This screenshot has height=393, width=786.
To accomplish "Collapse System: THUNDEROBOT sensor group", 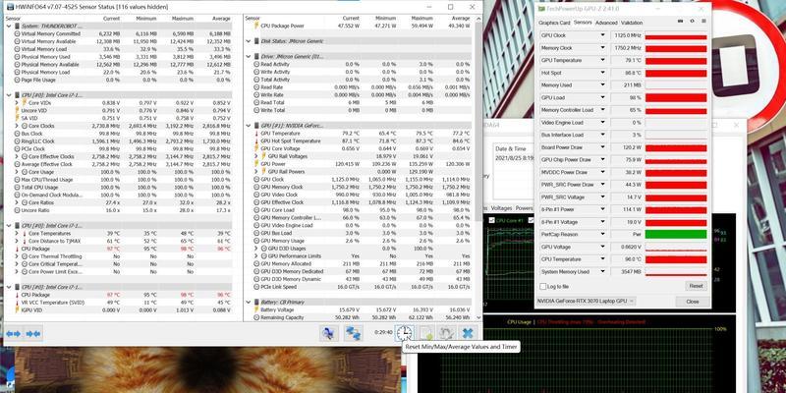I will (x=9, y=26).
